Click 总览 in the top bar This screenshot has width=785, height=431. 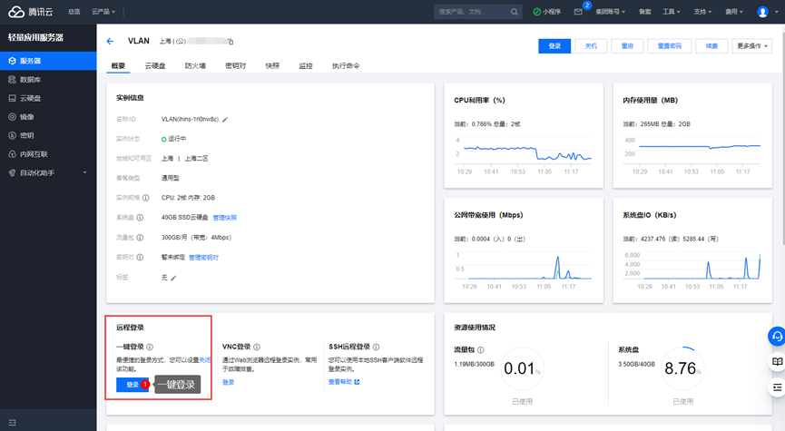[74, 12]
